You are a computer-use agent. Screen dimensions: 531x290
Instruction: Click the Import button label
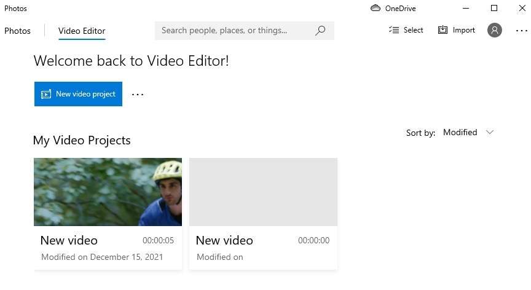click(x=463, y=30)
